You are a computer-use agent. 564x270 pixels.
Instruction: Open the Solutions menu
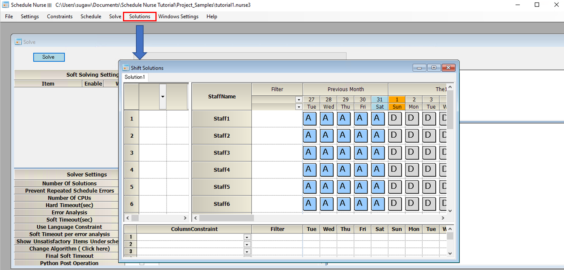(x=139, y=16)
